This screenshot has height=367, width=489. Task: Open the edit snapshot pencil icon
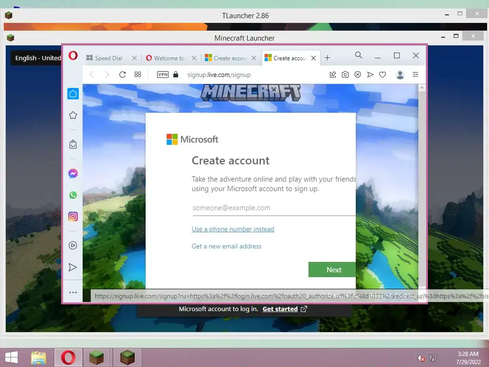pyautogui.click(x=333, y=75)
